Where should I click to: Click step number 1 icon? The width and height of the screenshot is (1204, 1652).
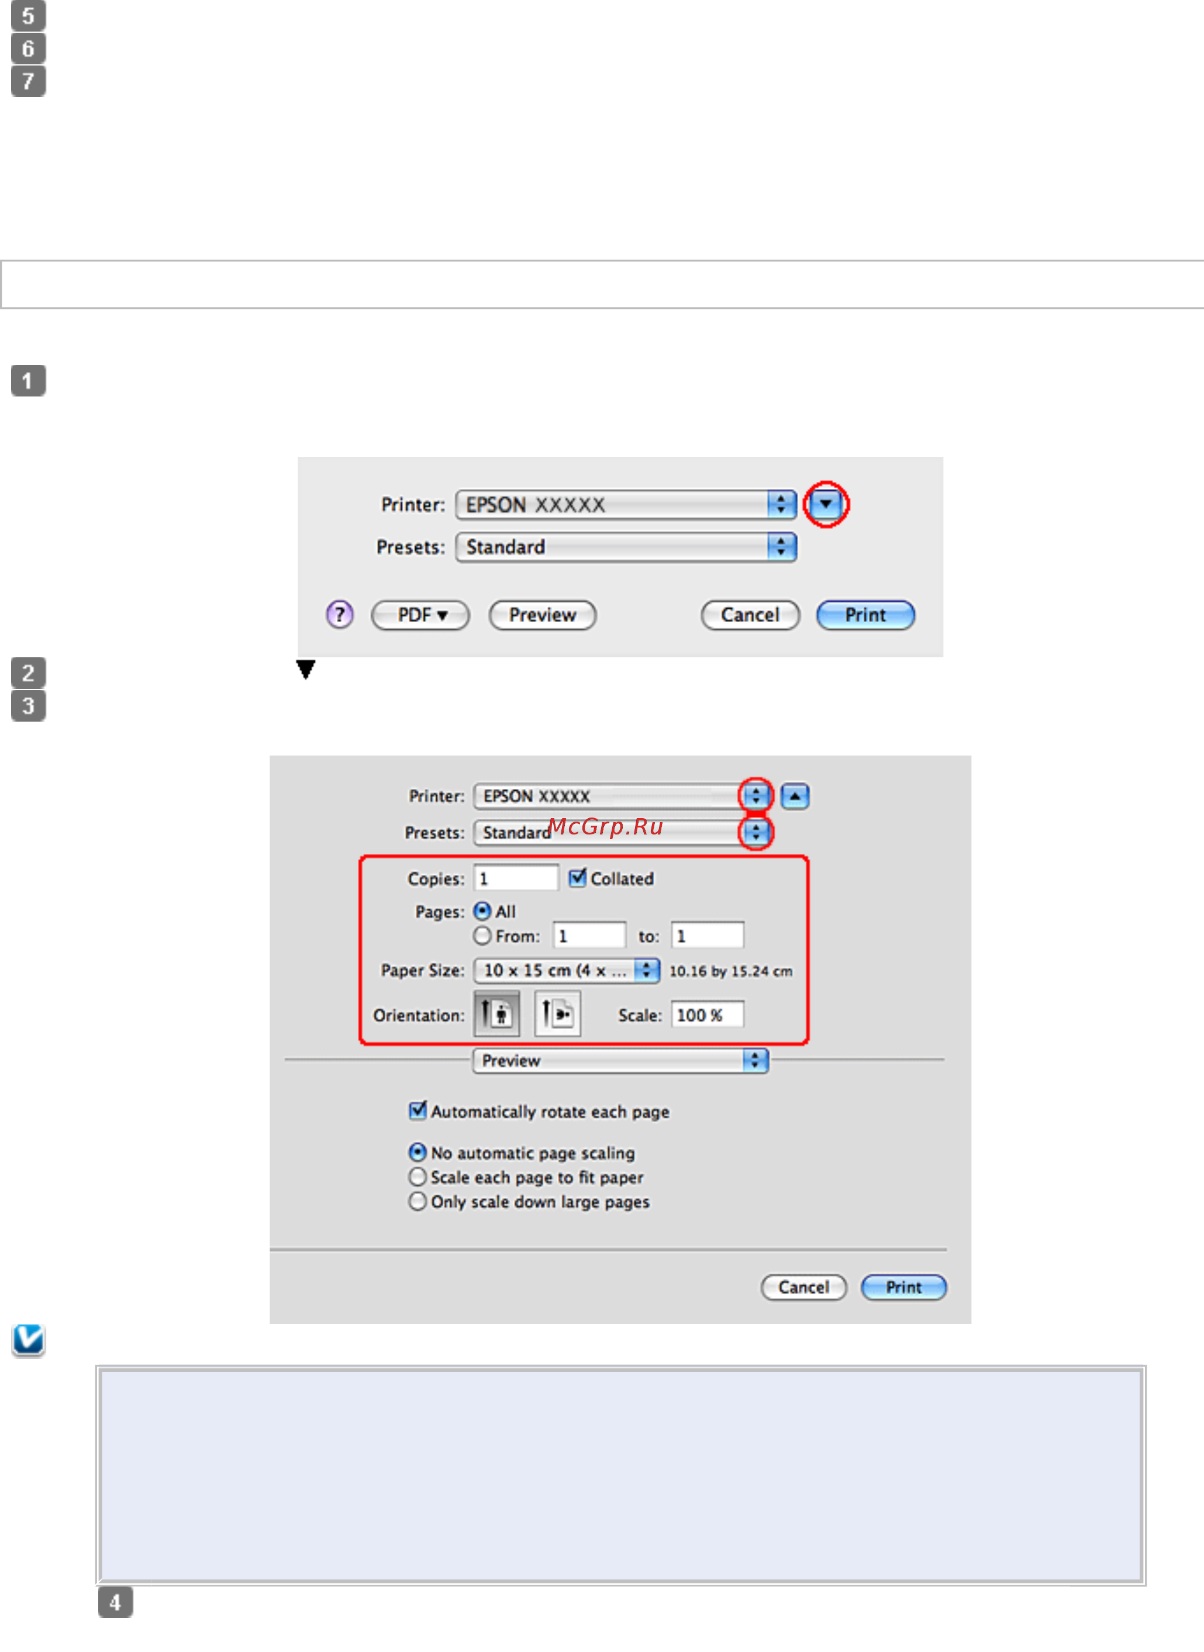pos(29,380)
